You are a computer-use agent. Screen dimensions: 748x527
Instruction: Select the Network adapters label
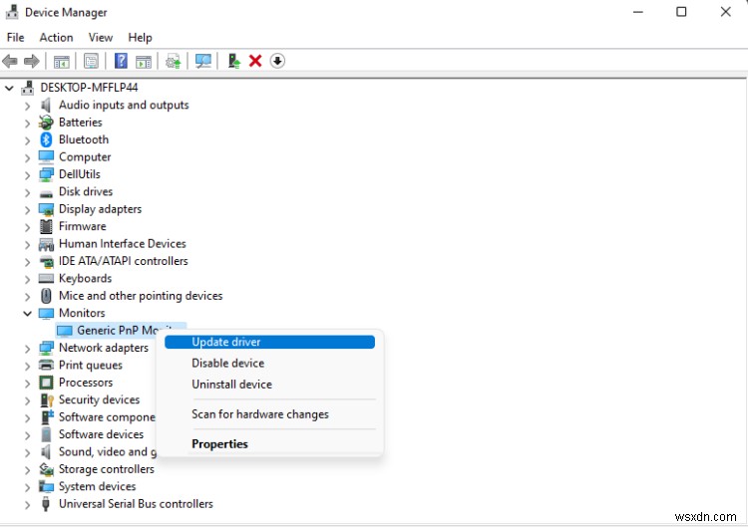(x=104, y=348)
